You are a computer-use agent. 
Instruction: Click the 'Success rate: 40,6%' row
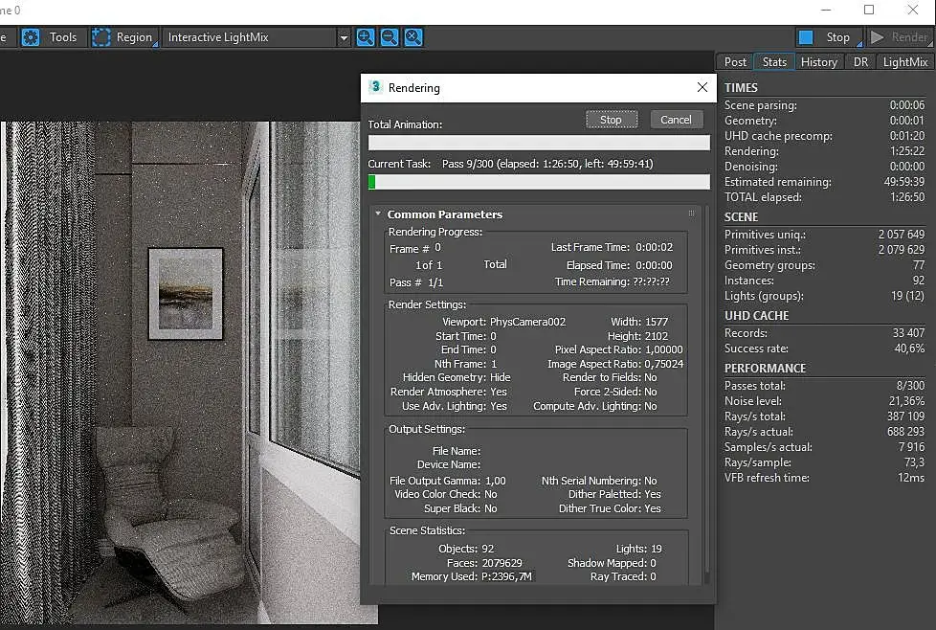[824, 349]
